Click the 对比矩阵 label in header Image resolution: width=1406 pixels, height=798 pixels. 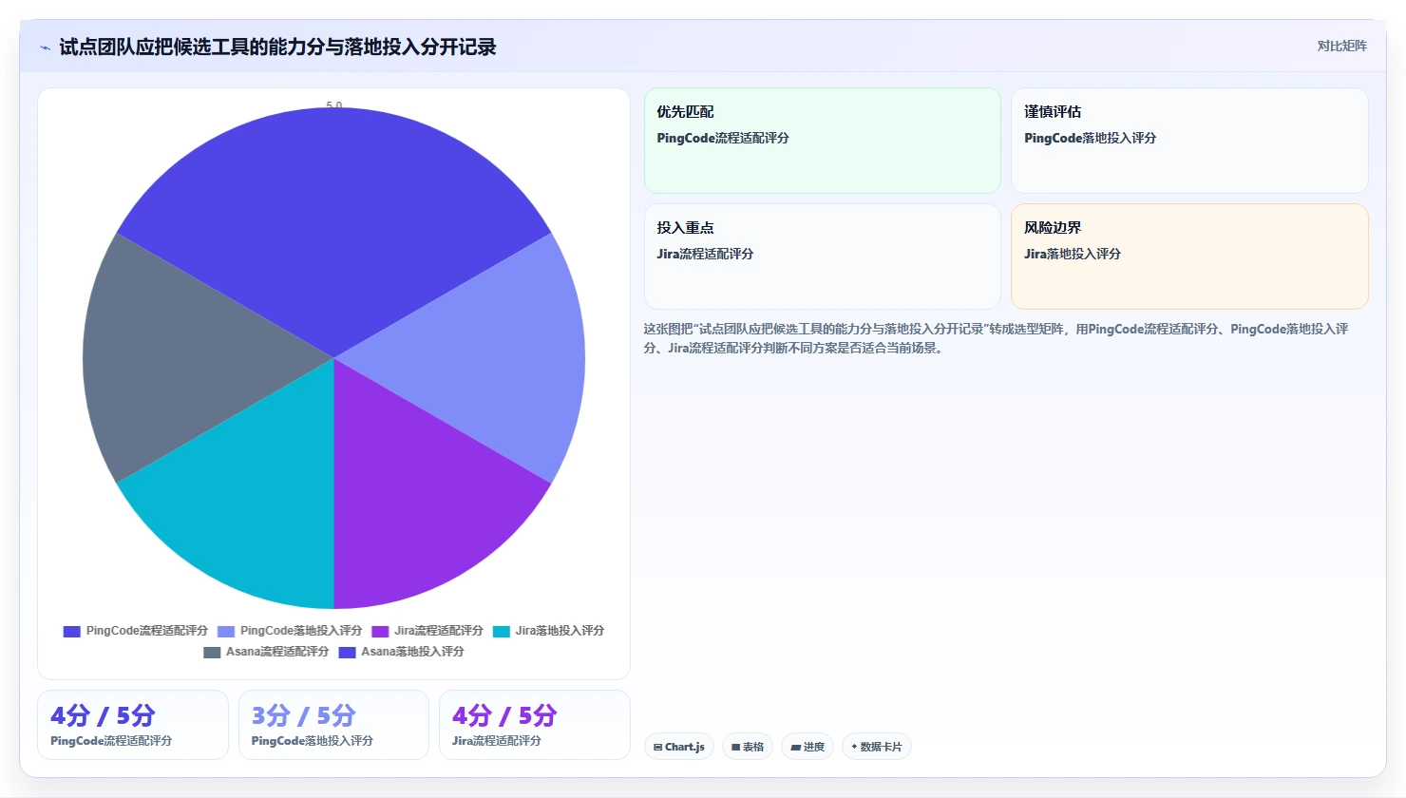pyautogui.click(x=1342, y=47)
